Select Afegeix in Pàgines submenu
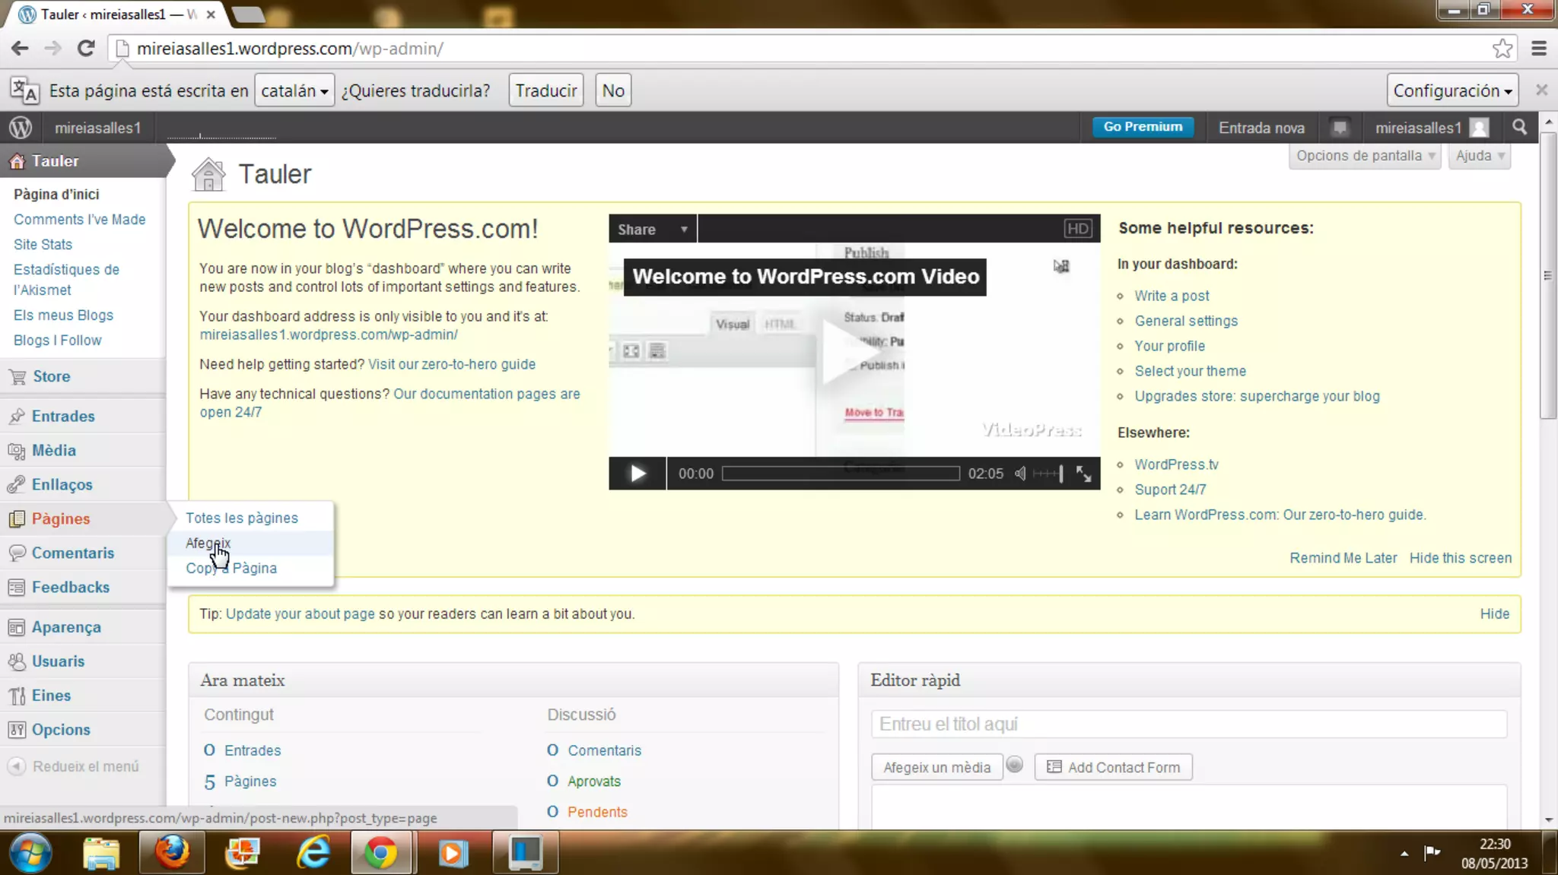Viewport: 1558px width, 875px height. [x=208, y=544]
